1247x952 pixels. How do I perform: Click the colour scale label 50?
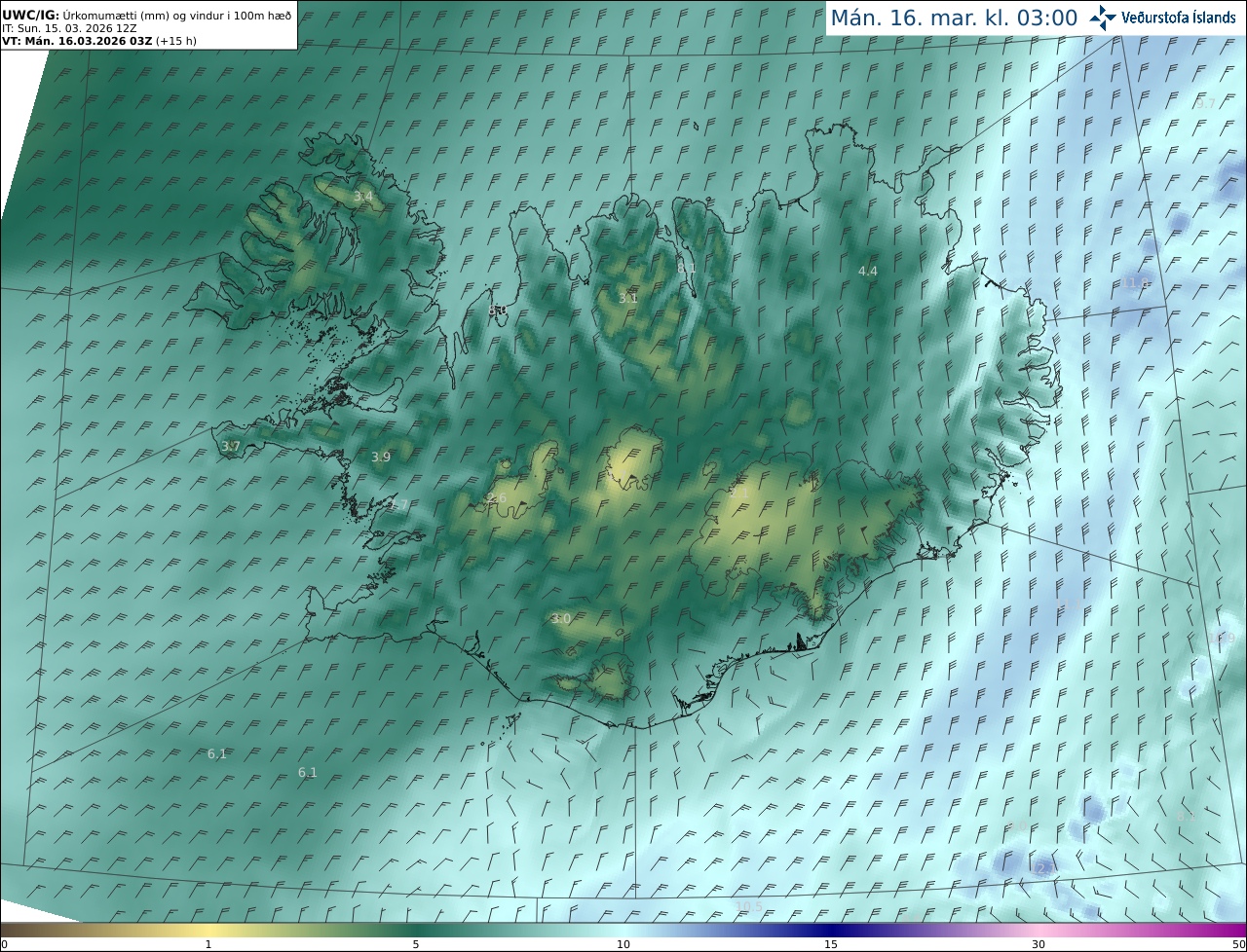coord(1238,944)
